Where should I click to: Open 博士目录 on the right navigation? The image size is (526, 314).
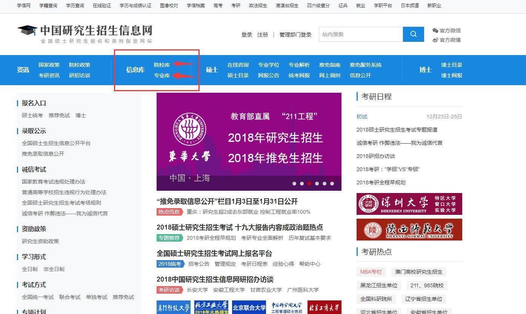[x=452, y=64]
